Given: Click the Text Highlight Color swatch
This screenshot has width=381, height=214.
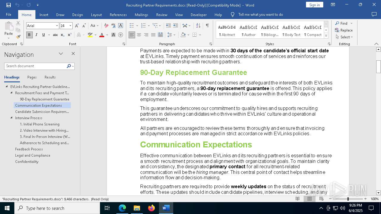Looking at the screenshot, I should point(90,35).
